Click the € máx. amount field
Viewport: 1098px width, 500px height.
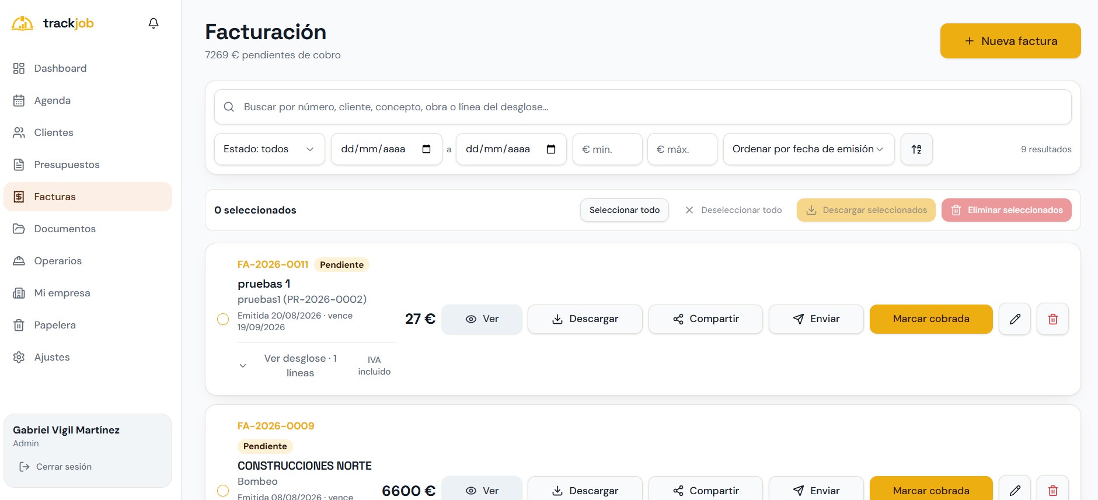coord(682,149)
